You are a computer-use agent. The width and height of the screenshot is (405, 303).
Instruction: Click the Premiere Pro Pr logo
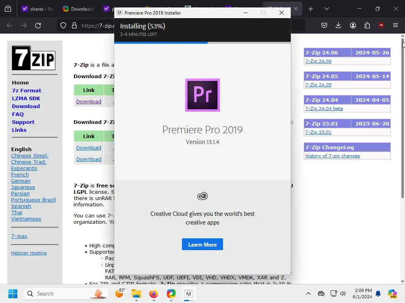[202, 95]
